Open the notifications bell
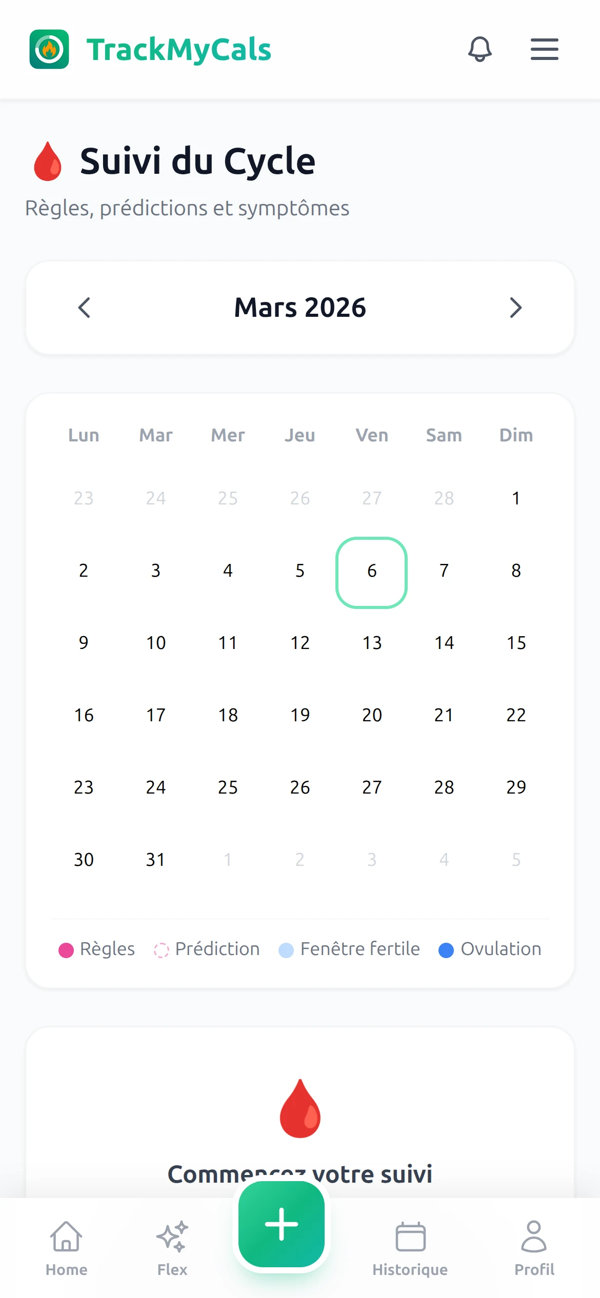This screenshot has width=600, height=1298. tap(479, 49)
